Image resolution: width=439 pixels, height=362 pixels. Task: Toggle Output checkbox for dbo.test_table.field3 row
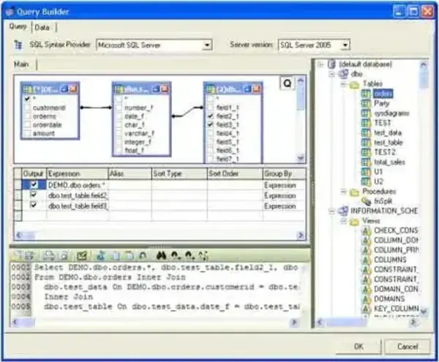pyautogui.click(x=34, y=205)
